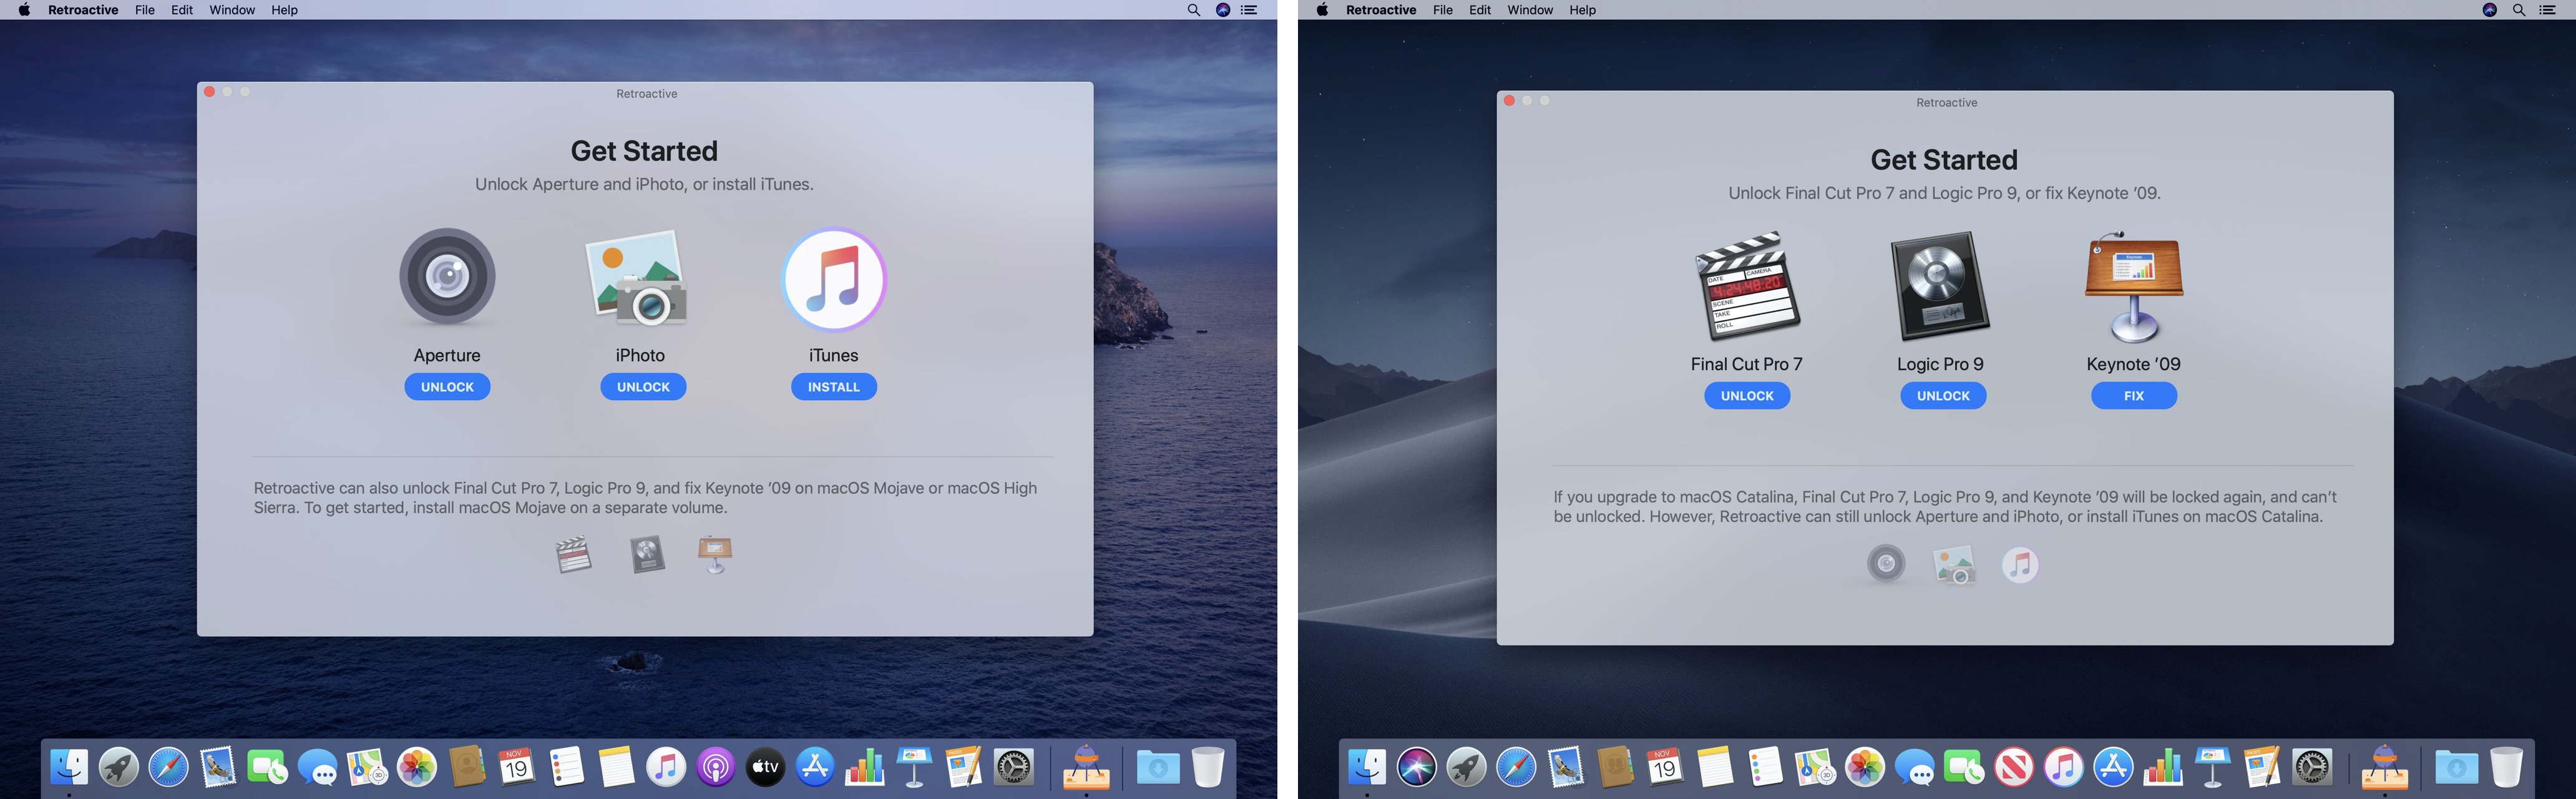Image resolution: width=2576 pixels, height=799 pixels.
Task: Open Siri from the right dock
Action: click(x=1417, y=768)
